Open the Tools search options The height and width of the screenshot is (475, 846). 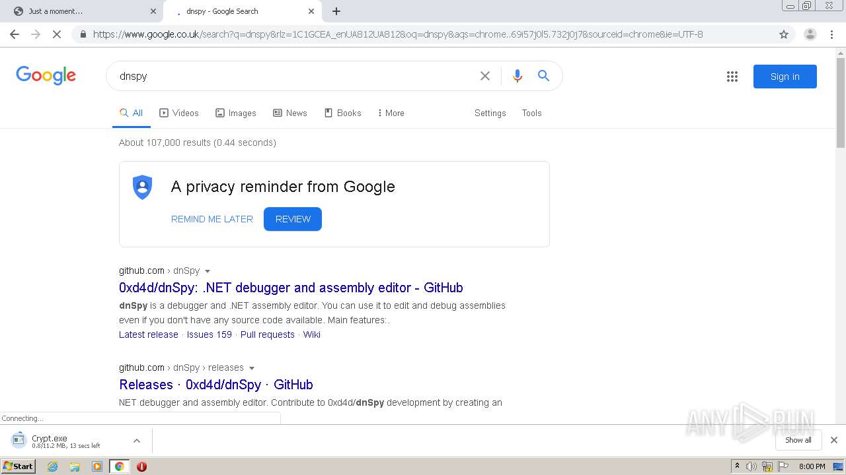point(531,113)
